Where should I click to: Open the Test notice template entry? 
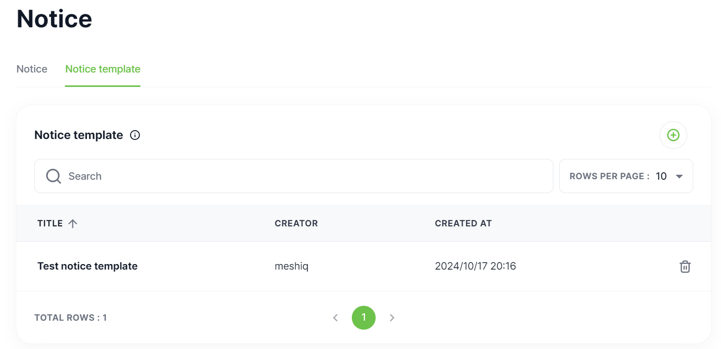[87, 266]
